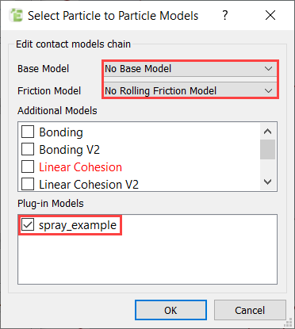Click the dialog title bar text
Screen dimensions: 295x329
click(113, 16)
